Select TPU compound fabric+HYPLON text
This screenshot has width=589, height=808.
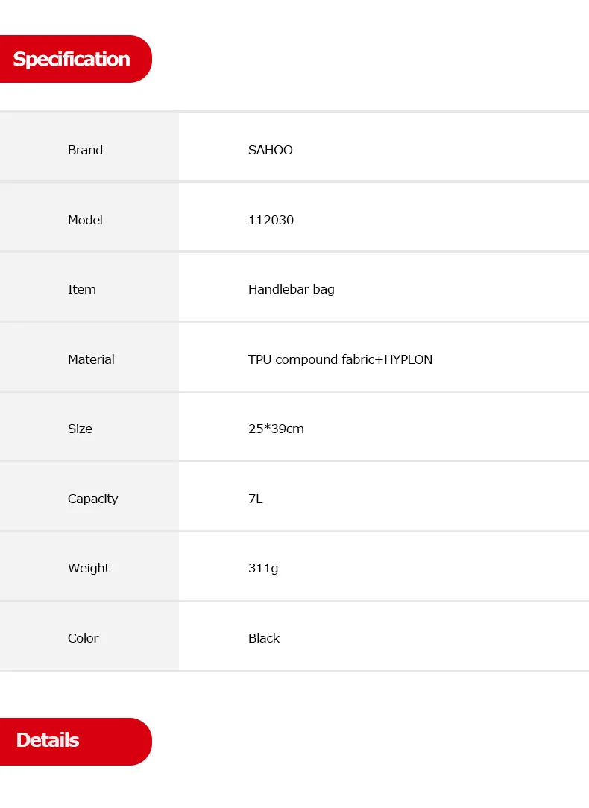pos(340,359)
